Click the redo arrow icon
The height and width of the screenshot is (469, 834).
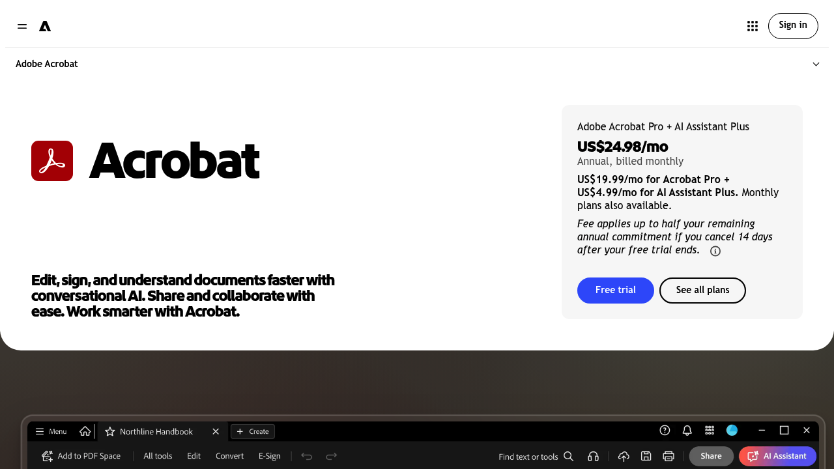coord(331,456)
